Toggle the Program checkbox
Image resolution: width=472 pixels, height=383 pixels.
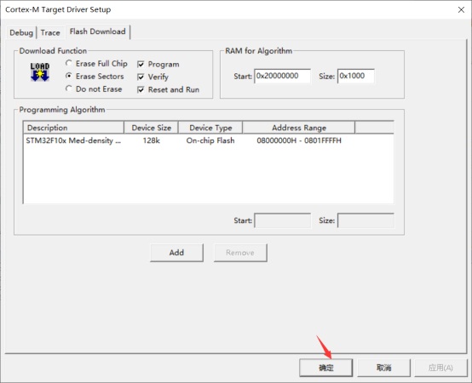point(141,65)
